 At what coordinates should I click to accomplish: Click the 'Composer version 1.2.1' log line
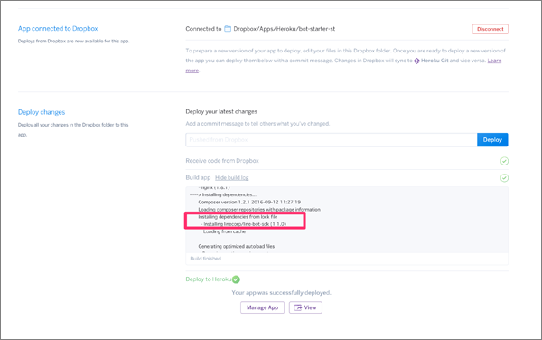pos(249,202)
